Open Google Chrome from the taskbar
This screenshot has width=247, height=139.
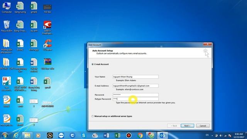140,136
